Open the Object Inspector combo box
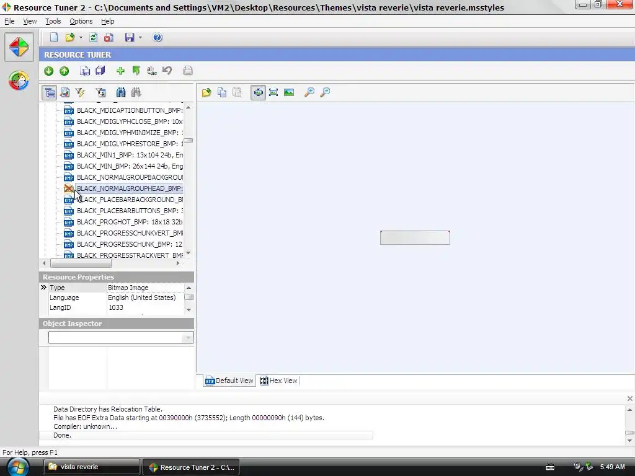 pyautogui.click(x=121, y=338)
